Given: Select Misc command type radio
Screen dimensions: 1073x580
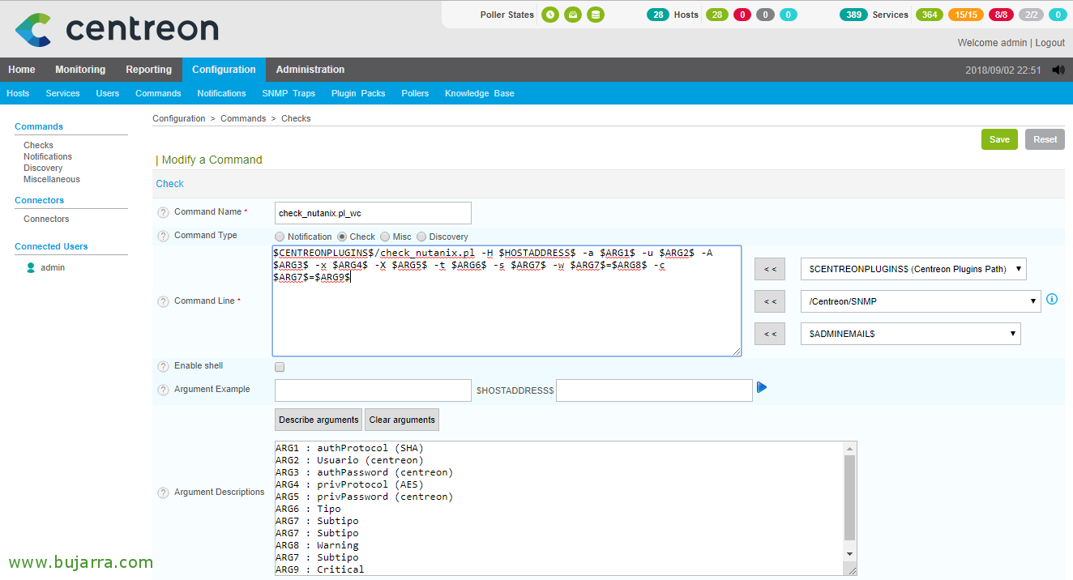Looking at the screenshot, I should [x=385, y=237].
